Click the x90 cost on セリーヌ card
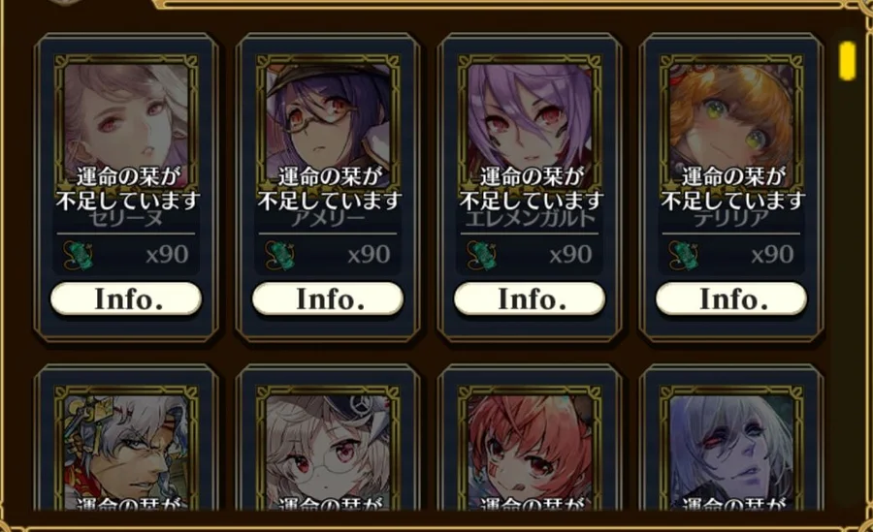Screen dimensions: 873x532 point(167,255)
